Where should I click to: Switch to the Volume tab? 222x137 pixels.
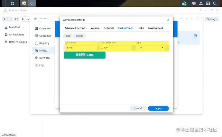(95, 28)
